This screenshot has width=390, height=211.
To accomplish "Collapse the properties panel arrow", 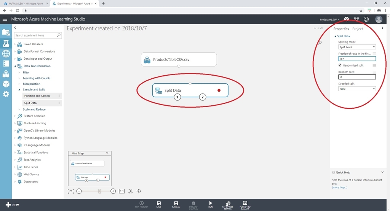I will (382, 28).
